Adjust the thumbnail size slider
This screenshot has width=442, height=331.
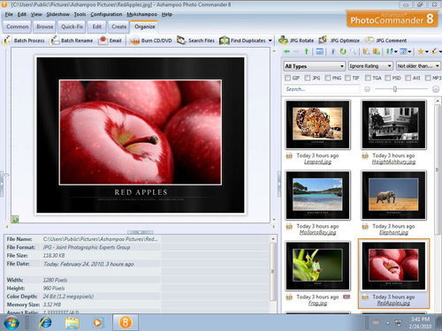point(395,89)
